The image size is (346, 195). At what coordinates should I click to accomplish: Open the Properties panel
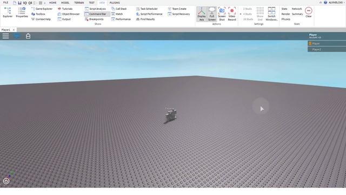click(22, 12)
